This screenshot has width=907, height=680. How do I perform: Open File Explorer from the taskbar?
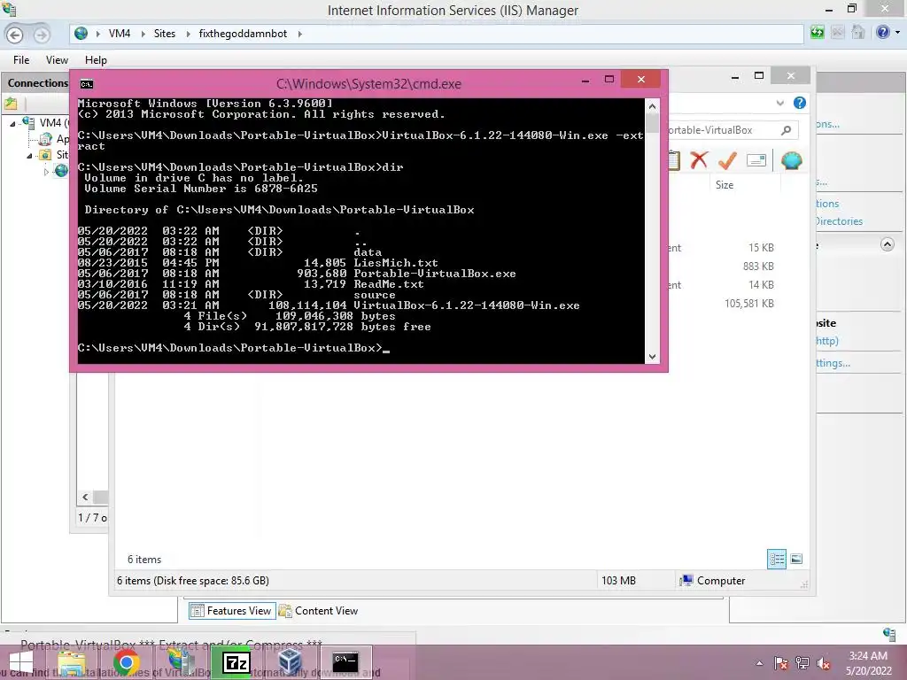(72, 663)
